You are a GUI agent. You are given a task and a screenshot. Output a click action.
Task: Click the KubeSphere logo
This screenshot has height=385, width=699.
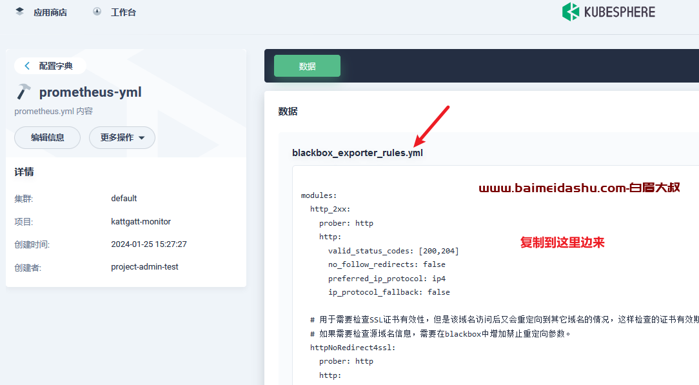click(x=609, y=12)
